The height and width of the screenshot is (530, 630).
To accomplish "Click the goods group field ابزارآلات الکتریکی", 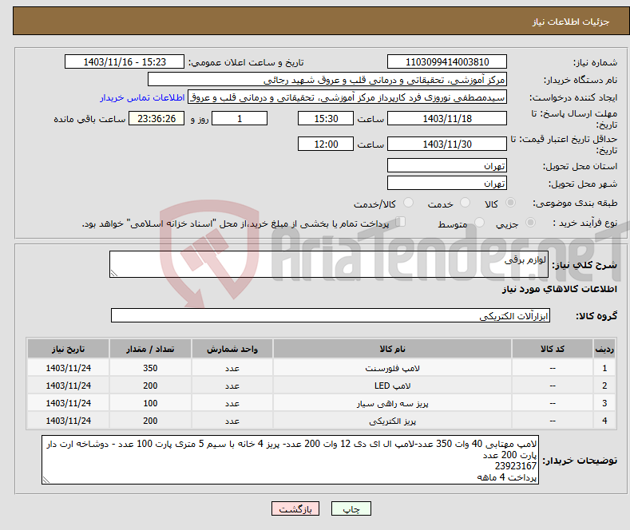I will (331, 315).
